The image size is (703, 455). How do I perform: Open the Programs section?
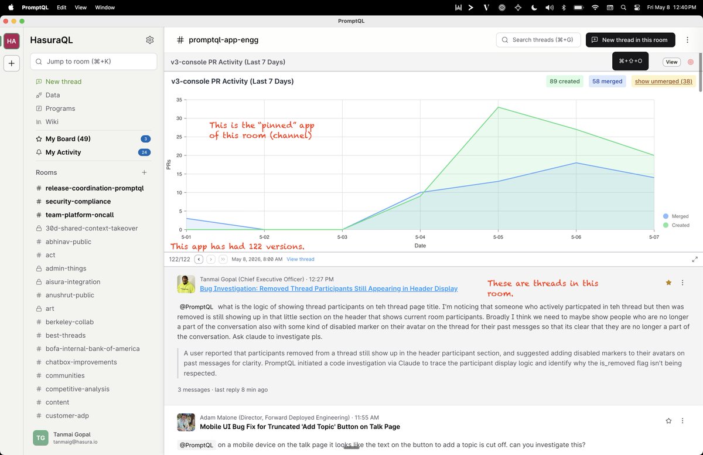tap(60, 108)
